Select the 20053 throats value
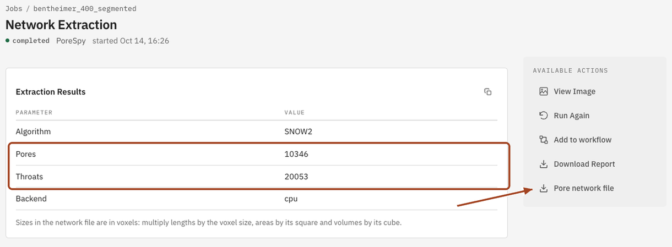The width and height of the screenshot is (672, 247). pyautogui.click(x=296, y=177)
